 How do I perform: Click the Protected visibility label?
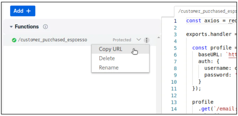click(122, 40)
